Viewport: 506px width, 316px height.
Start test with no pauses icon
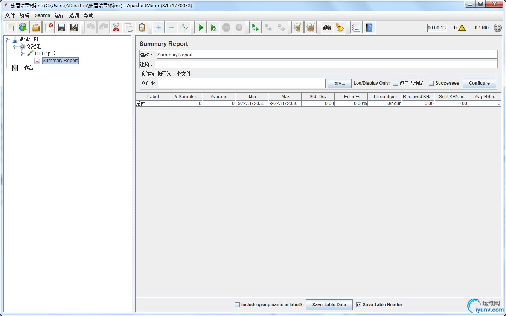pos(213,27)
